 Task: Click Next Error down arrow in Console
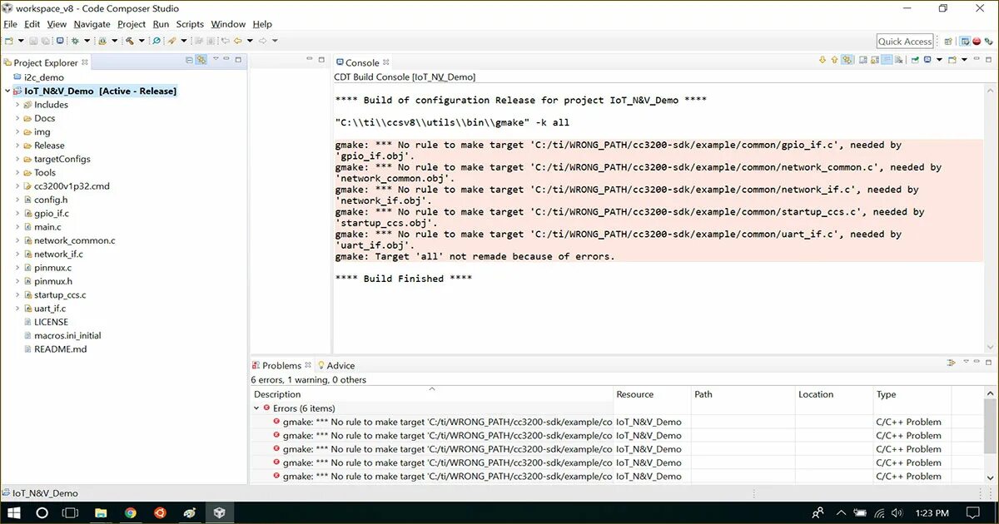823,60
